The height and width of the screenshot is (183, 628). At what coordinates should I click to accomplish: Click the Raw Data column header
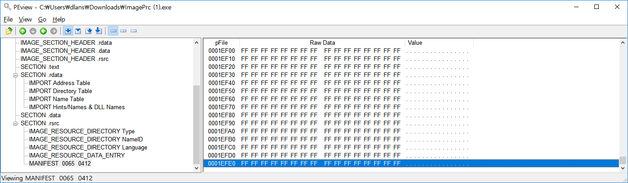tap(323, 43)
